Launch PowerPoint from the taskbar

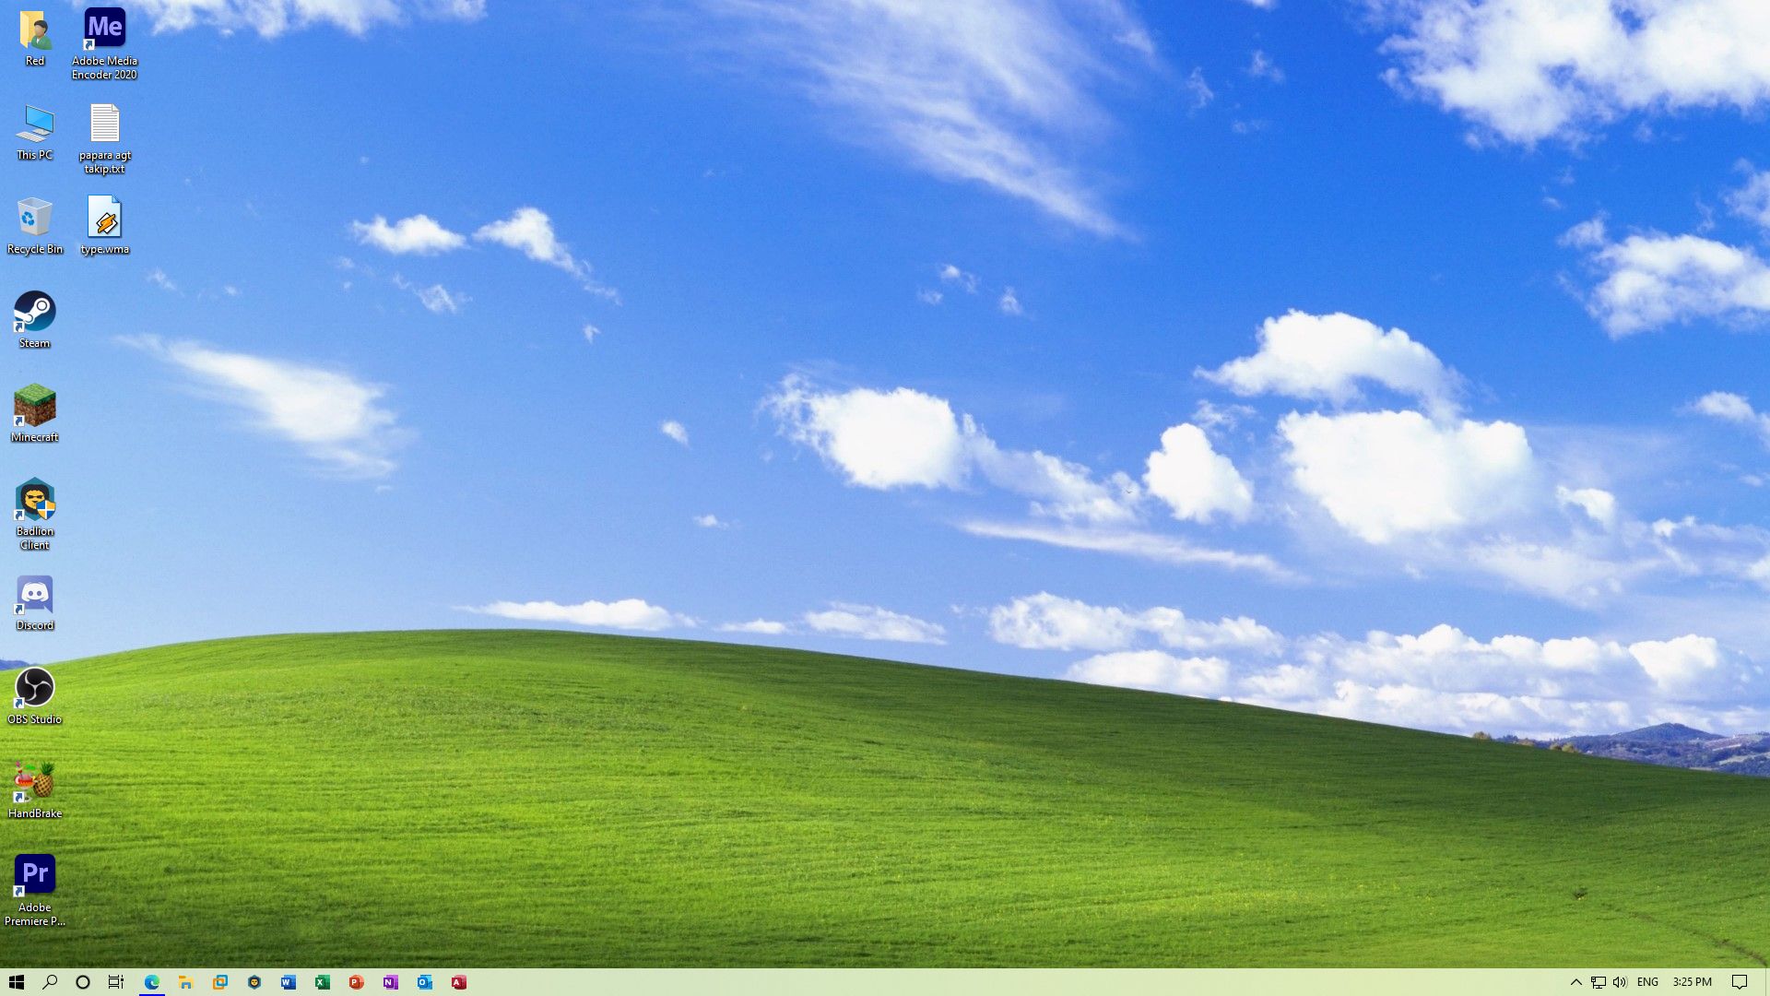click(356, 982)
